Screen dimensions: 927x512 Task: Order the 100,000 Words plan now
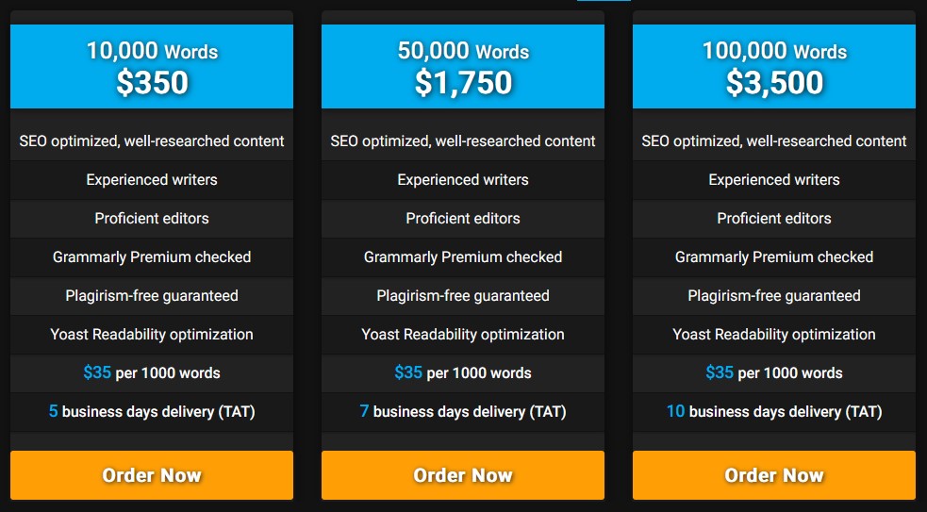coord(774,475)
